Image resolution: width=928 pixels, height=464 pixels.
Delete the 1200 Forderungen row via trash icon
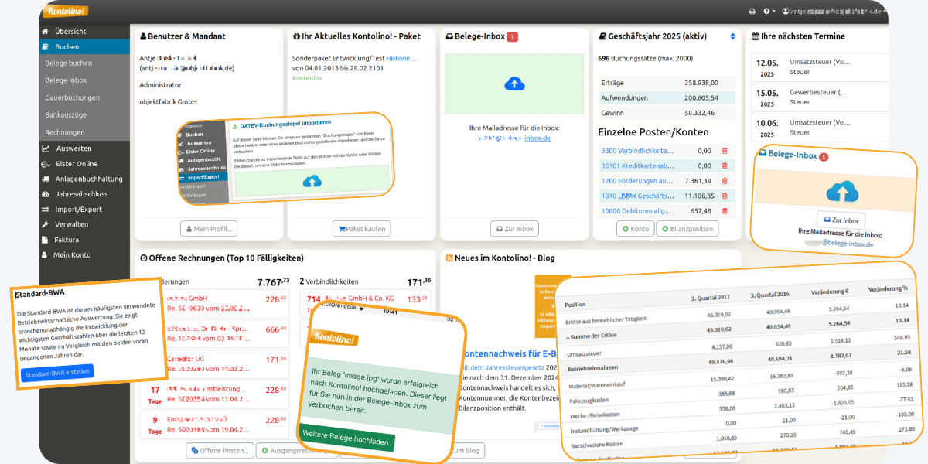click(725, 181)
